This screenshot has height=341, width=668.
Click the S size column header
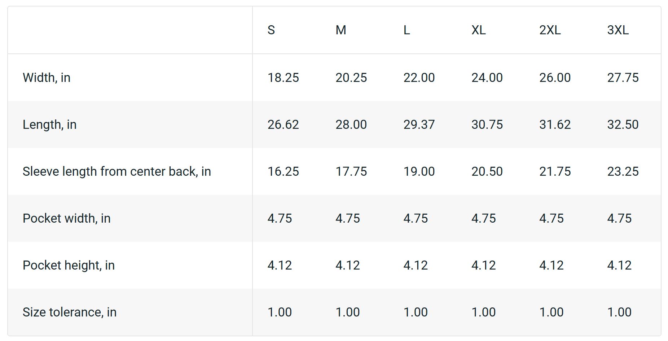pyautogui.click(x=271, y=30)
